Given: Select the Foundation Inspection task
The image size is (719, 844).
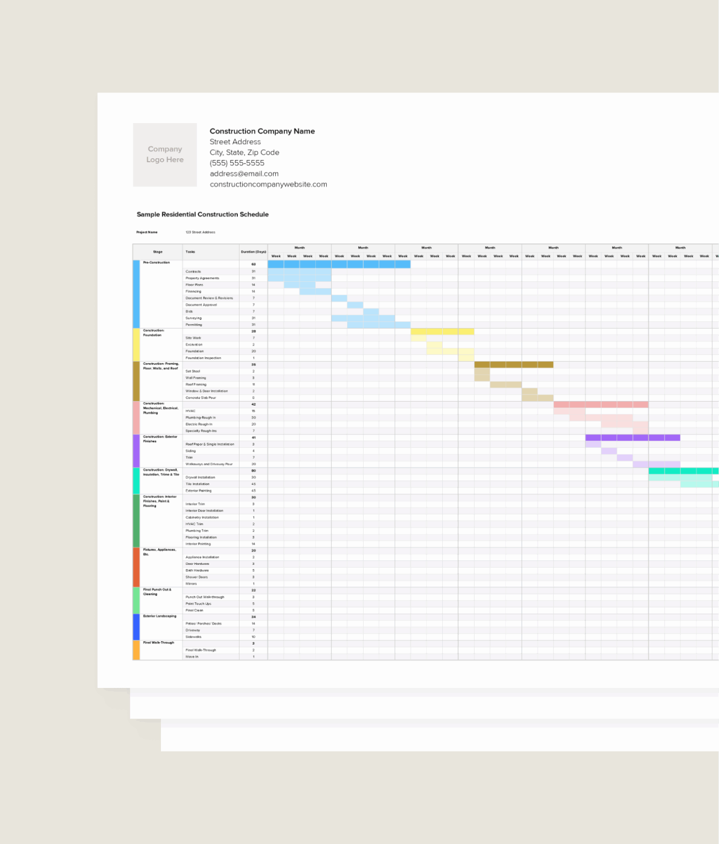Looking at the screenshot, I should 203,358.
